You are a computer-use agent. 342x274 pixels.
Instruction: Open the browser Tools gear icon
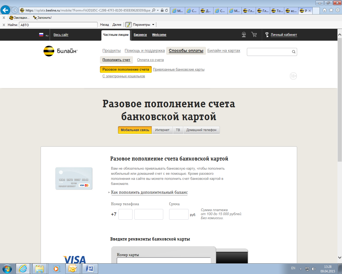pyautogui.click(x=338, y=10)
